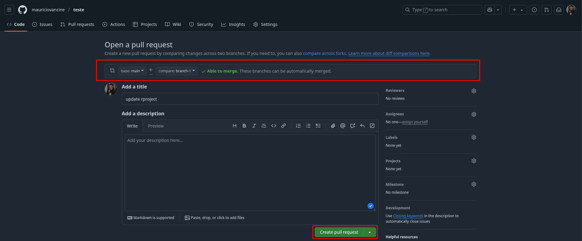Apply italic formatting in editor toolbar
This screenshot has width=582, height=241.
tap(254, 126)
